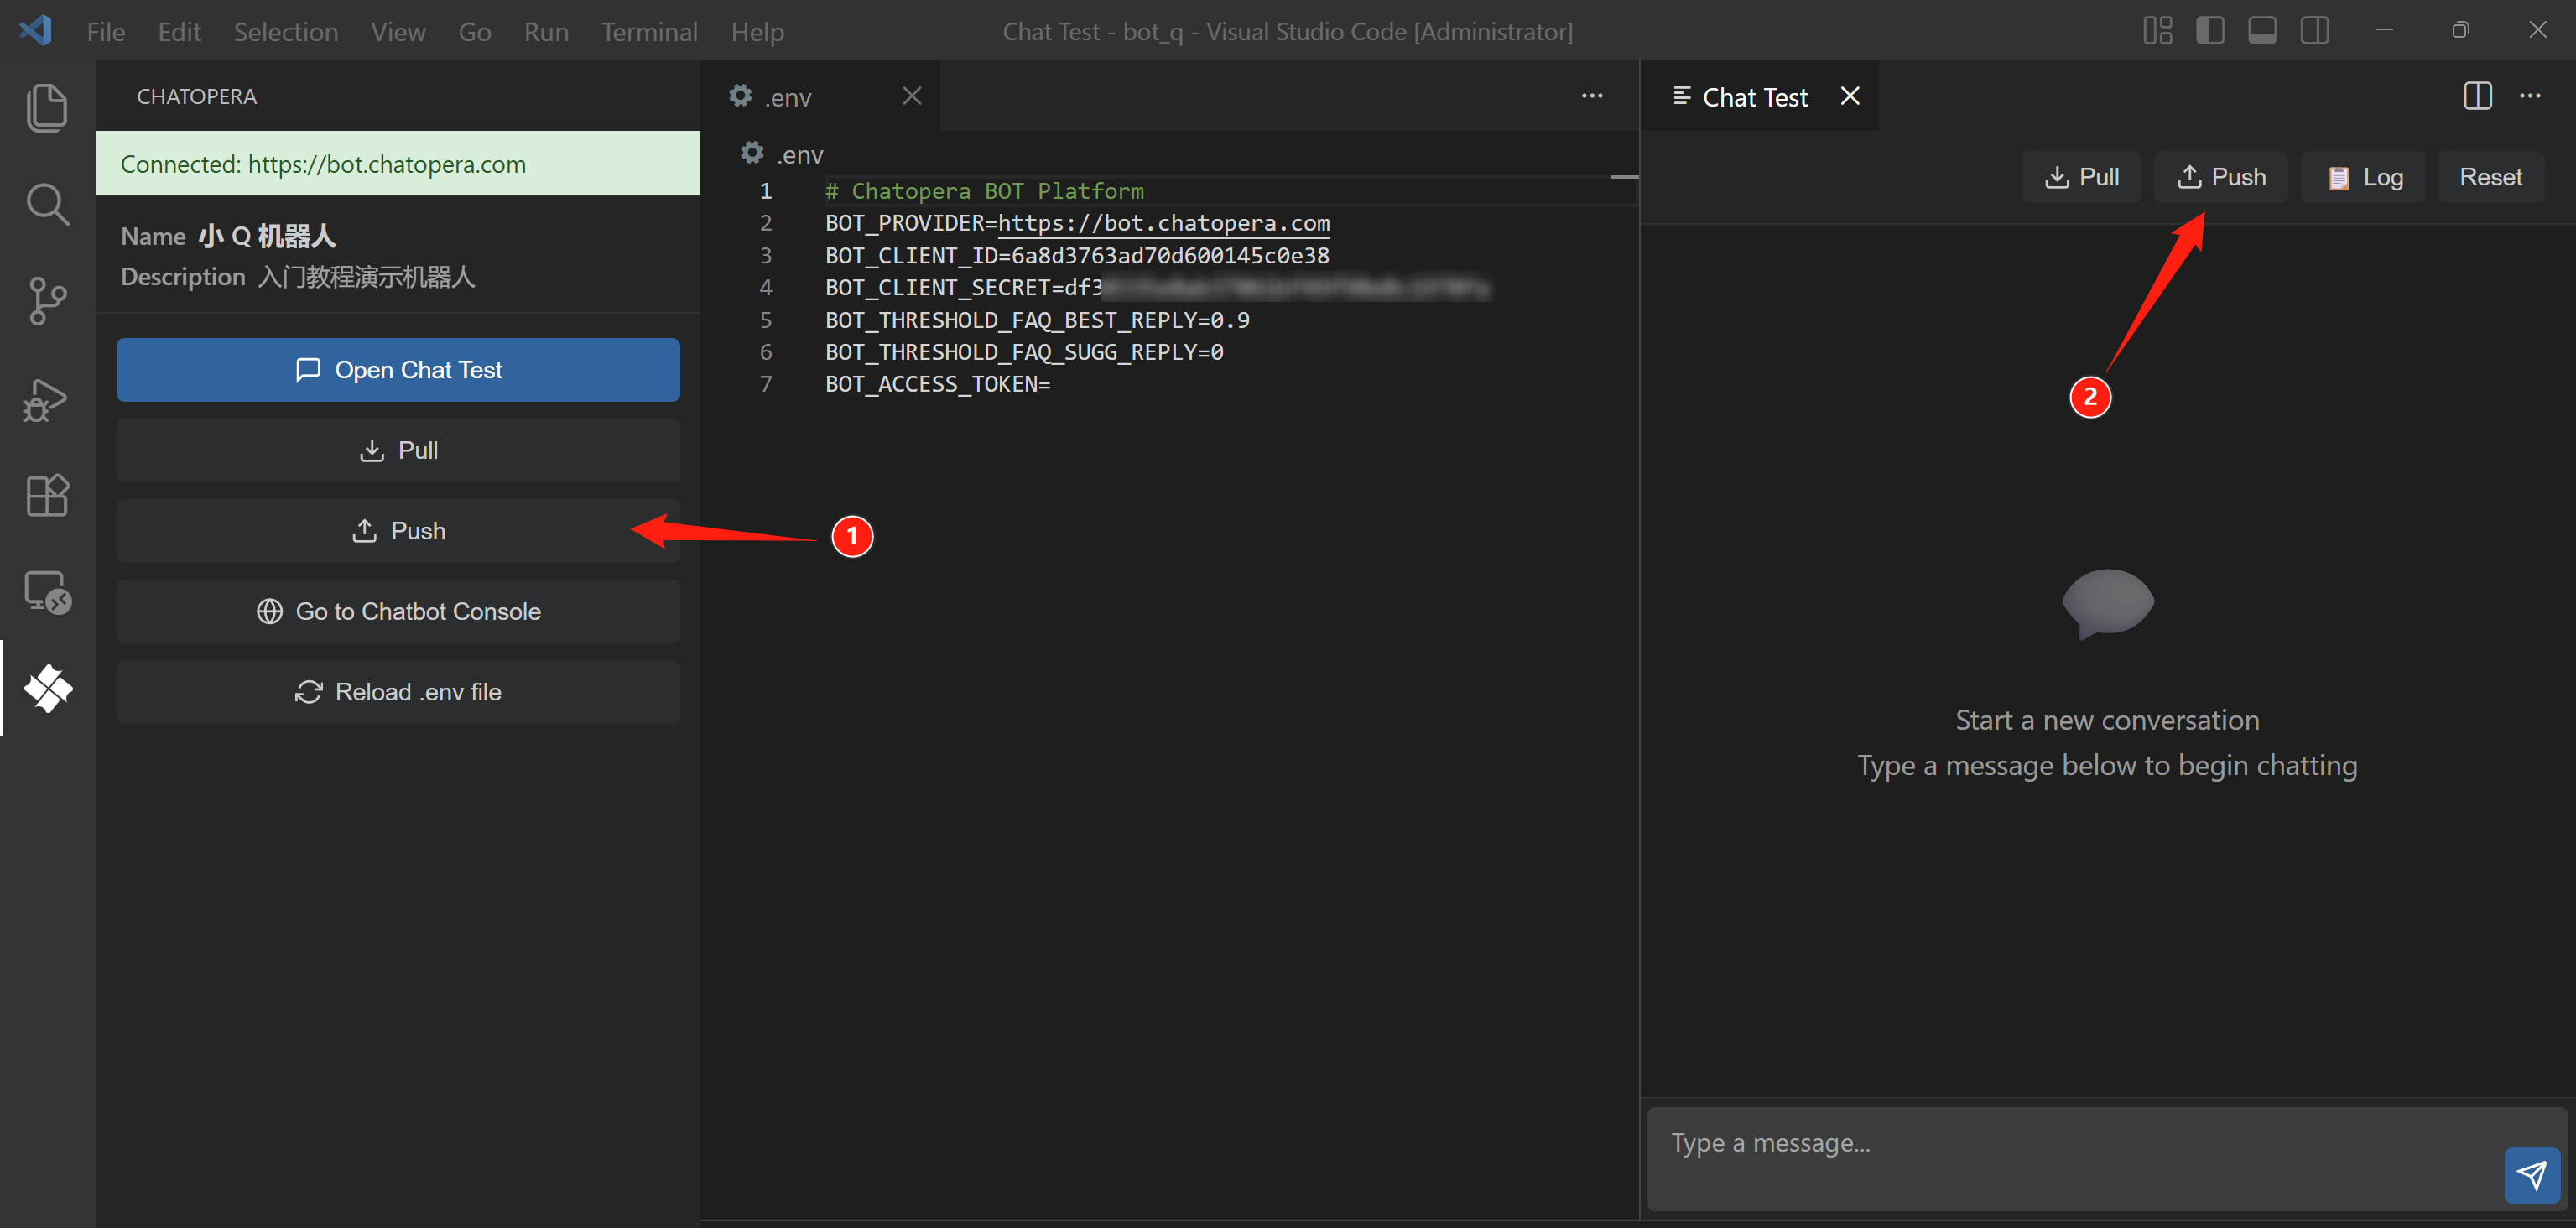This screenshot has width=2576, height=1228.
Task: Click Pull in the Chat Test toolbar
Action: (x=2081, y=177)
